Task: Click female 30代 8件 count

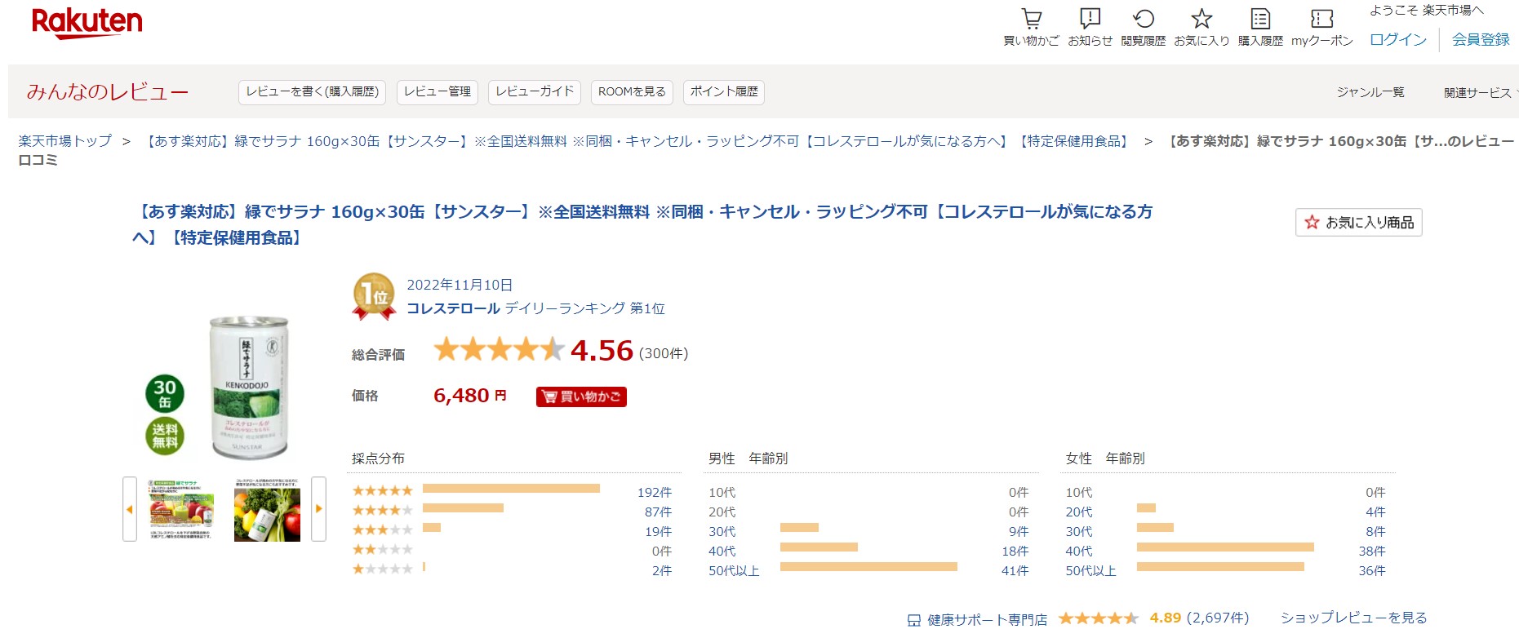Action: 1375,531
